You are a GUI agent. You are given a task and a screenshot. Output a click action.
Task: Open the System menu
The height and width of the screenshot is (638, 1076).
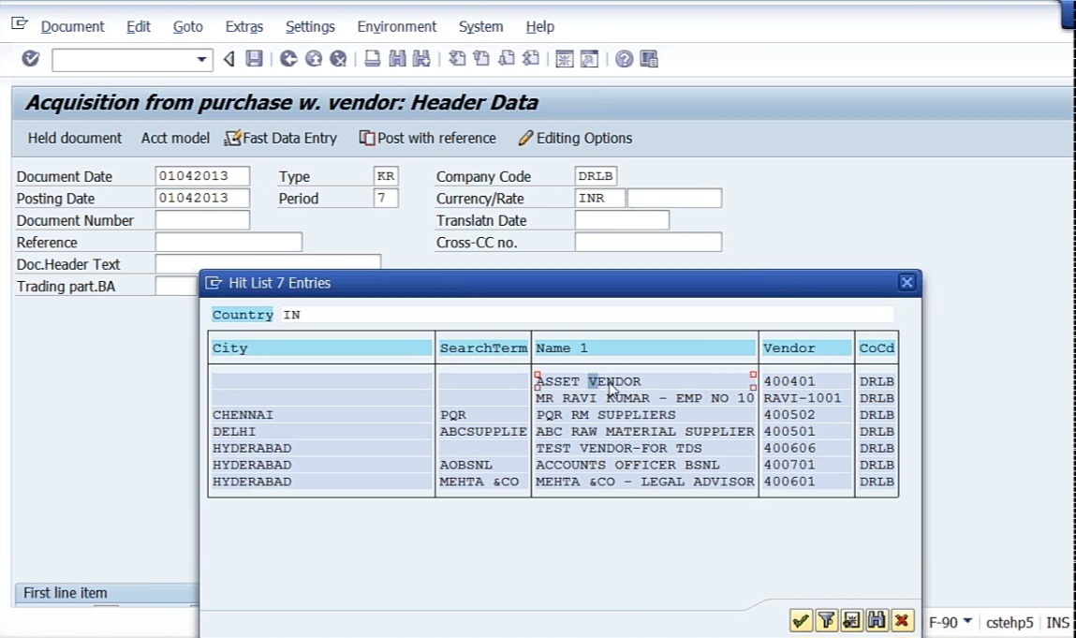coord(481,27)
